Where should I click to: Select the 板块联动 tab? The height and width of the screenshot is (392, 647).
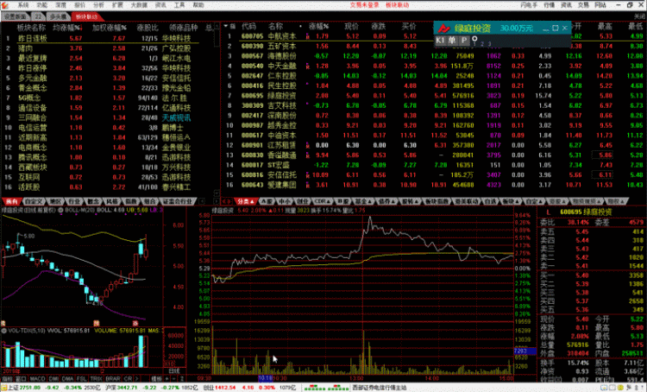click(x=86, y=16)
